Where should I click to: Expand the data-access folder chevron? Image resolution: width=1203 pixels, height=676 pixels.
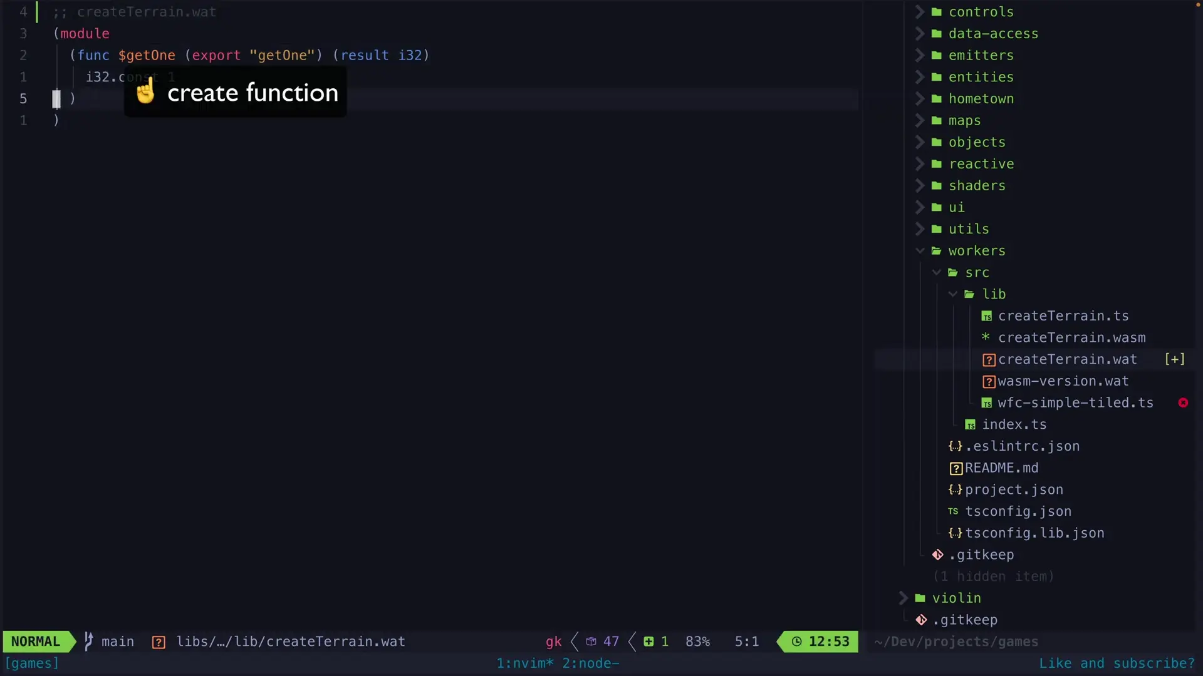[x=920, y=34]
